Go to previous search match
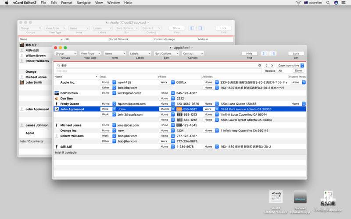This screenshot has width=351, height=219. coord(266,65)
